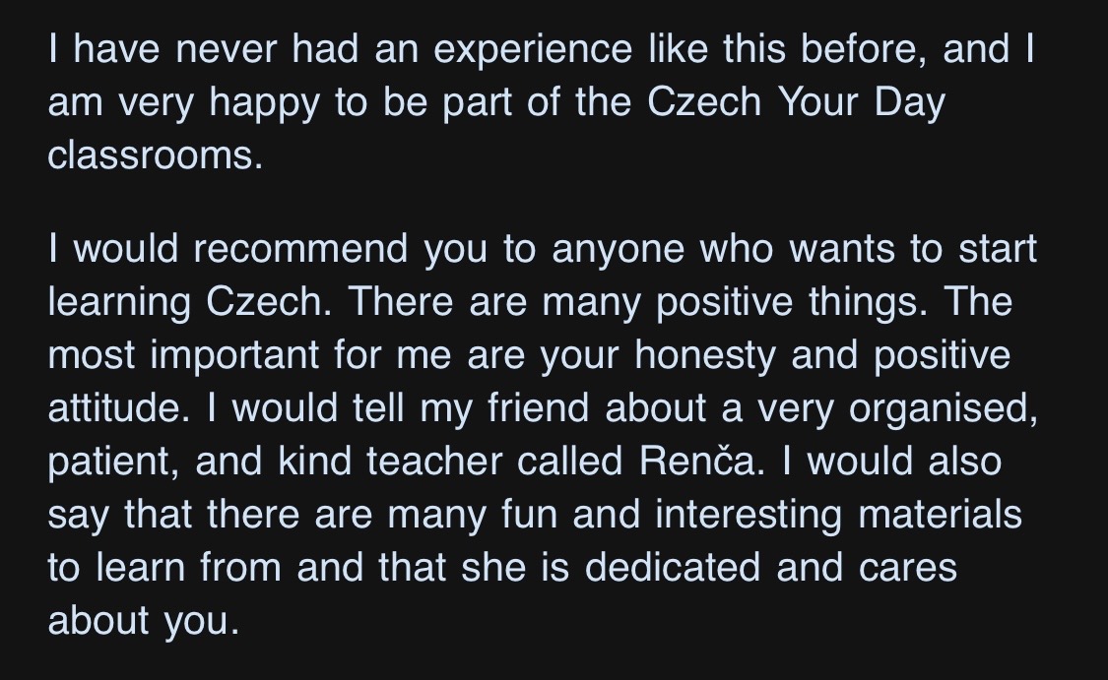Click the word 'experience' in first paragraph
The image size is (1108, 680).
(533, 50)
